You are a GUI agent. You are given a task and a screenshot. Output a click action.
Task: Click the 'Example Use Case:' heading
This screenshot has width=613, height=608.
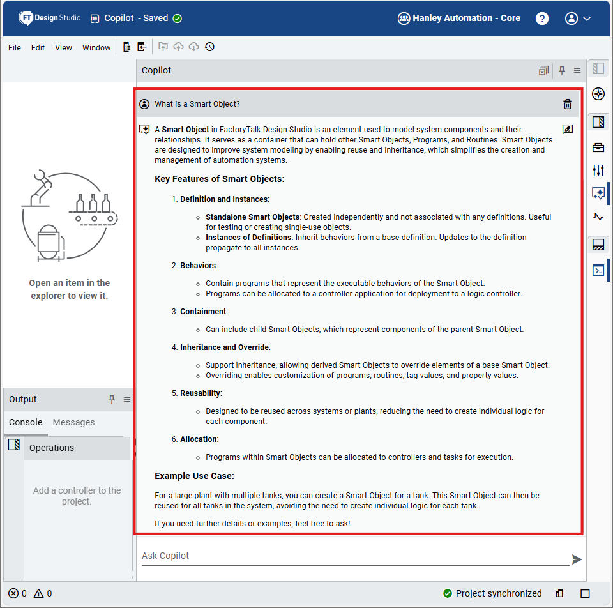point(194,476)
